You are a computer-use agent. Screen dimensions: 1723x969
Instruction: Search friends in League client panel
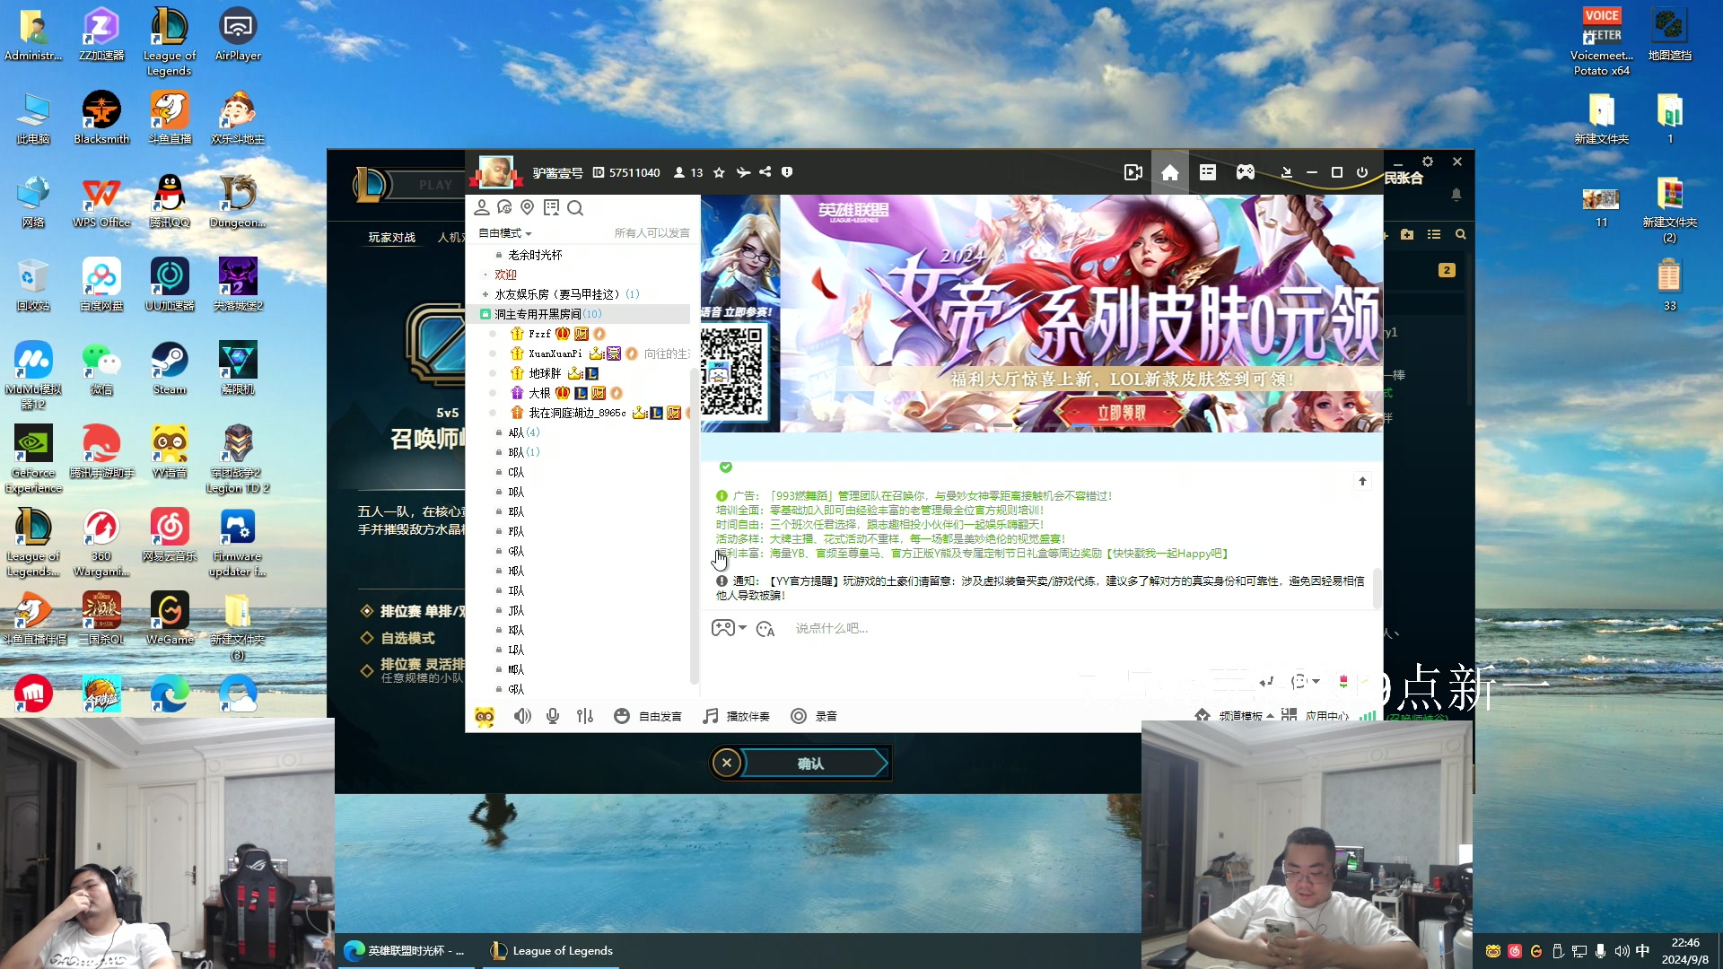click(1461, 234)
